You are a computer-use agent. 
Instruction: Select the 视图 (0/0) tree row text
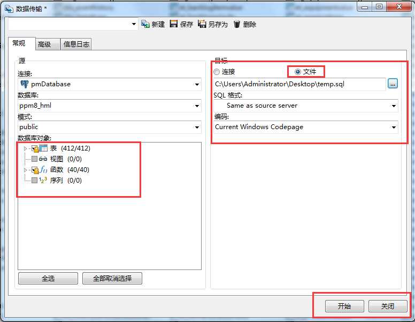(66, 159)
